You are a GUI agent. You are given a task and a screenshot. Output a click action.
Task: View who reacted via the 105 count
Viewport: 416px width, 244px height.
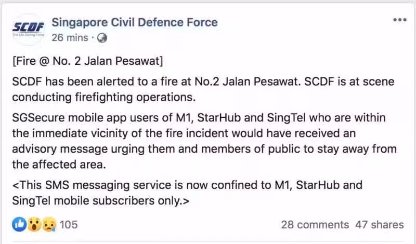click(69, 225)
